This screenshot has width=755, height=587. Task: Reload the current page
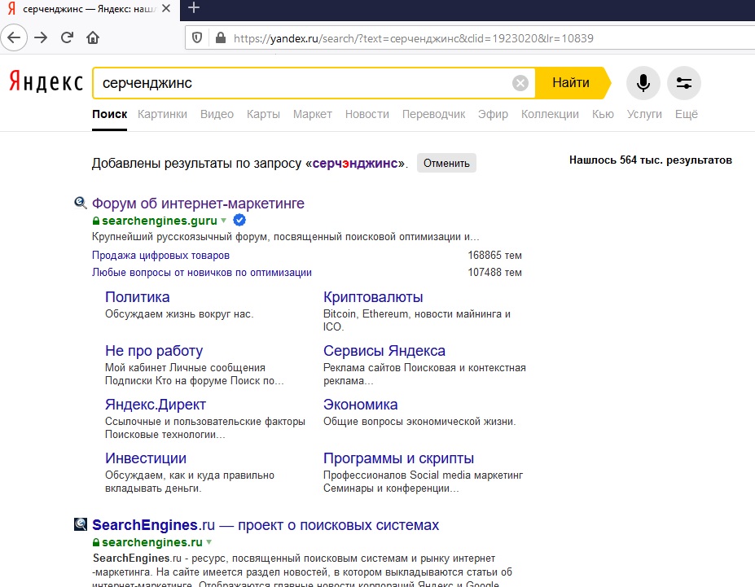click(x=67, y=37)
